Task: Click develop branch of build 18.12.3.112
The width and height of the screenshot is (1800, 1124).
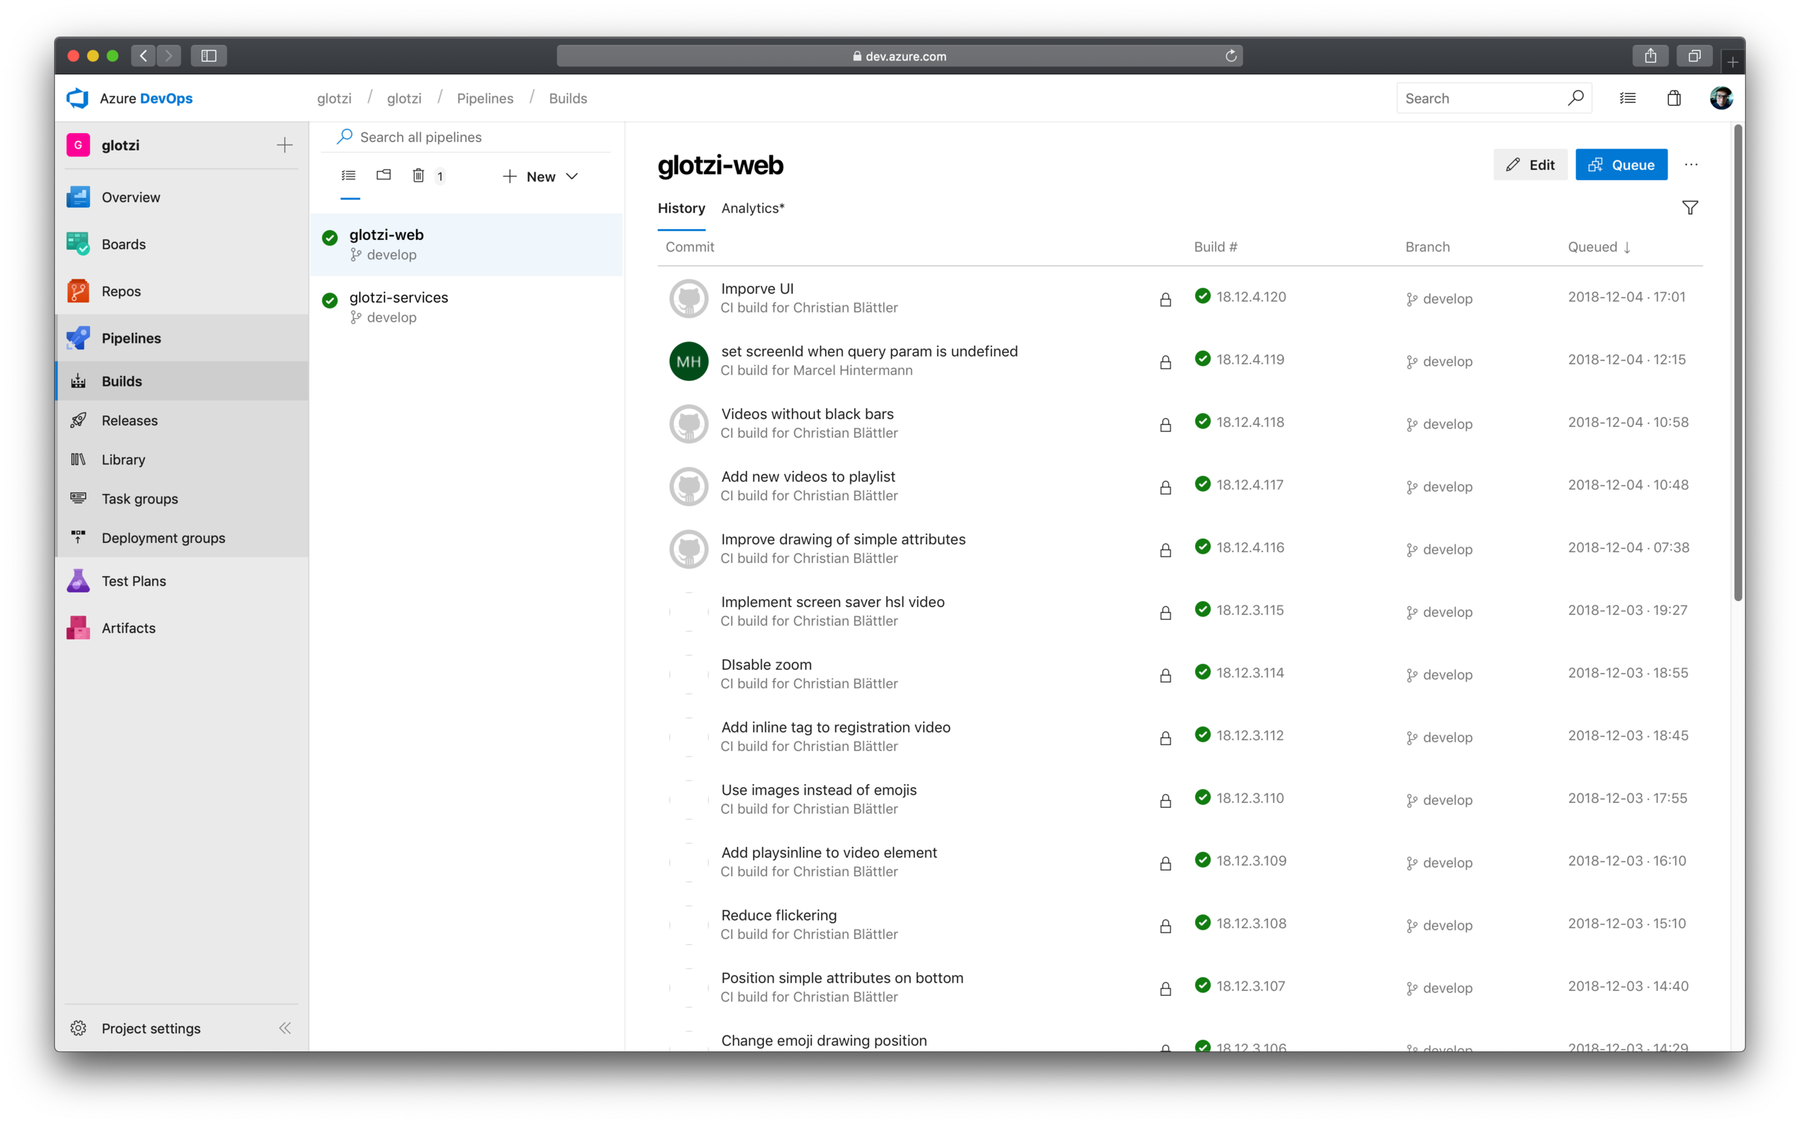Action: tap(1439, 737)
